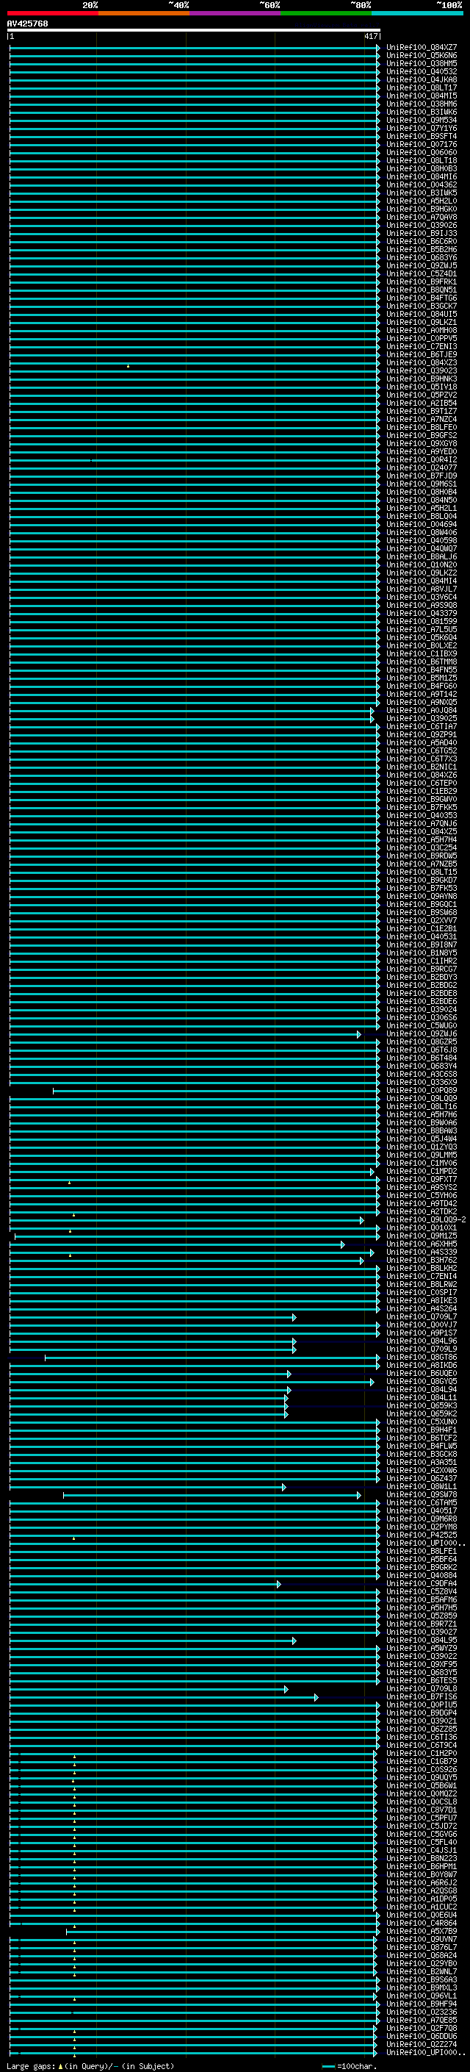Viewport: 470px width, 2072px height.
Task: Select UniRef100_Q9UQY5 label
Action: tap(422, 1777)
